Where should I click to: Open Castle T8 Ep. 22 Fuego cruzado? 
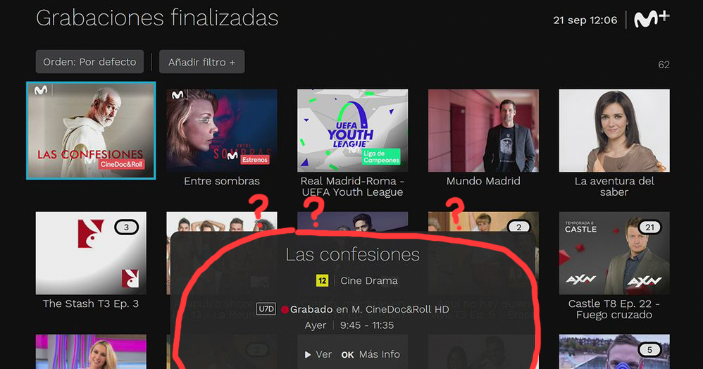tap(614, 253)
